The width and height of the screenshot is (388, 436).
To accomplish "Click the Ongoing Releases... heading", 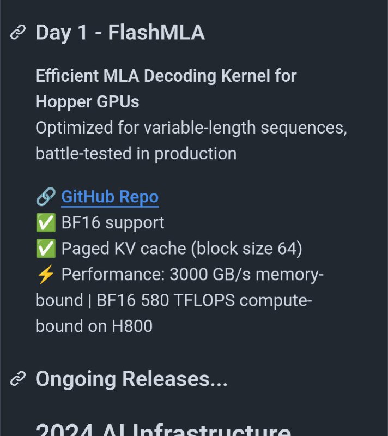I will click(x=131, y=378).
